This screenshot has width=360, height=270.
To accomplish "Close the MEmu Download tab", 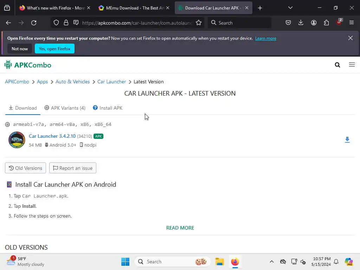I will (x=168, y=8).
